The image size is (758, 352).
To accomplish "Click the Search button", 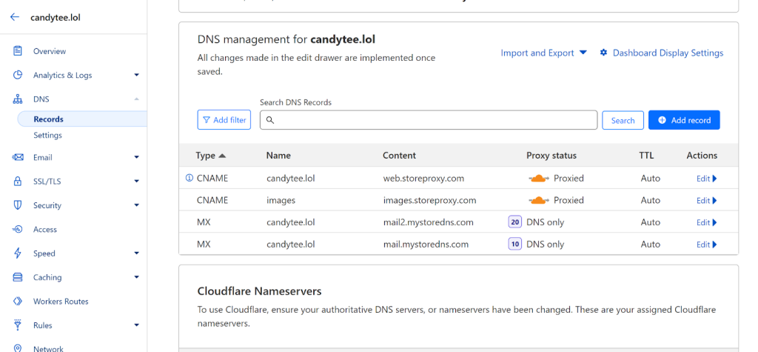I will click(623, 121).
